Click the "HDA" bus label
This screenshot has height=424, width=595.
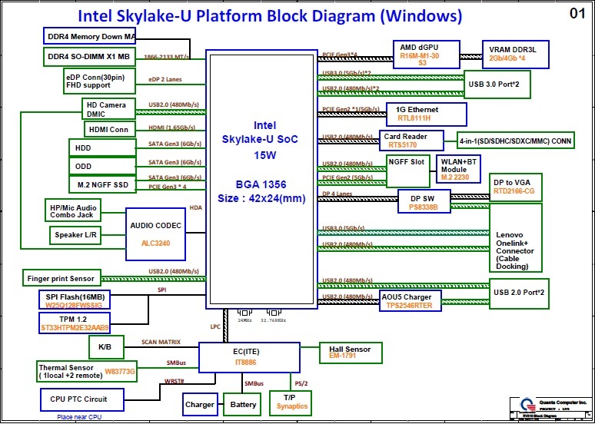(x=196, y=207)
